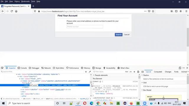Reload the page with refresh icon

click(x=12, y=11)
